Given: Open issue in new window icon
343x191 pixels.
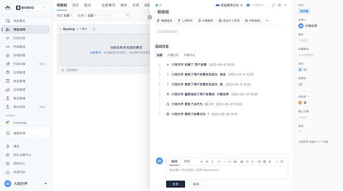Looking at the screenshot, I should coord(279,5).
